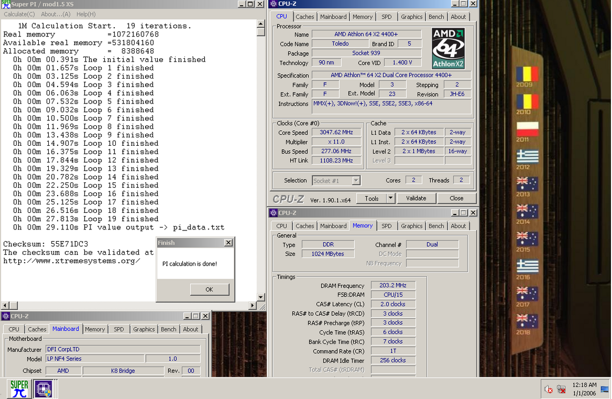Open Super PI from the taskbar
The height and width of the screenshot is (399, 612).
point(19,389)
